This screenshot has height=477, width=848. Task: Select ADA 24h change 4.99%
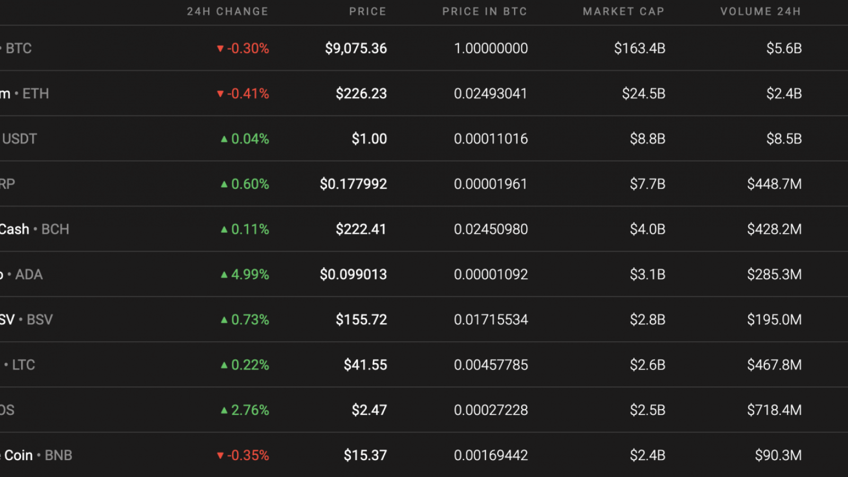[x=245, y=275]
